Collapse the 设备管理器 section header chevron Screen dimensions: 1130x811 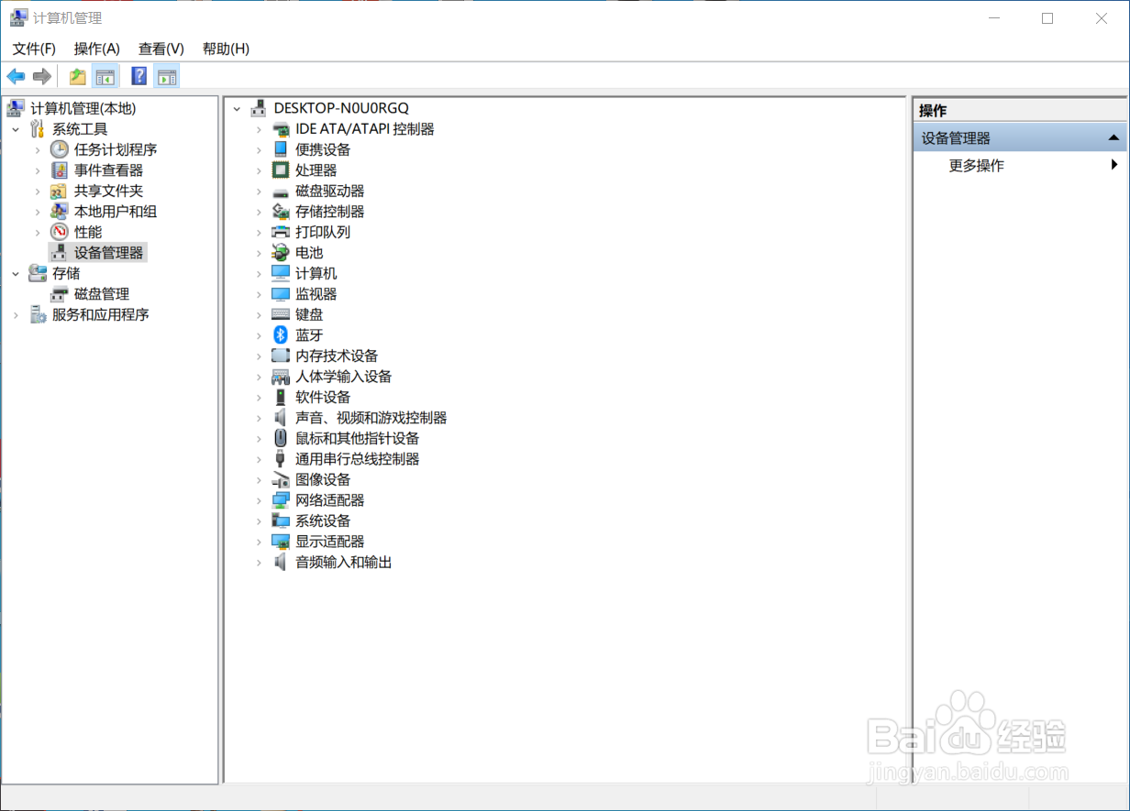pos(1115,137)
